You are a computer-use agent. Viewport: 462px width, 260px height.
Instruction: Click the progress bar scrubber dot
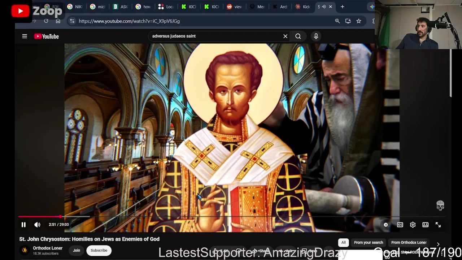pyautogui.click(x=61, y=217)
